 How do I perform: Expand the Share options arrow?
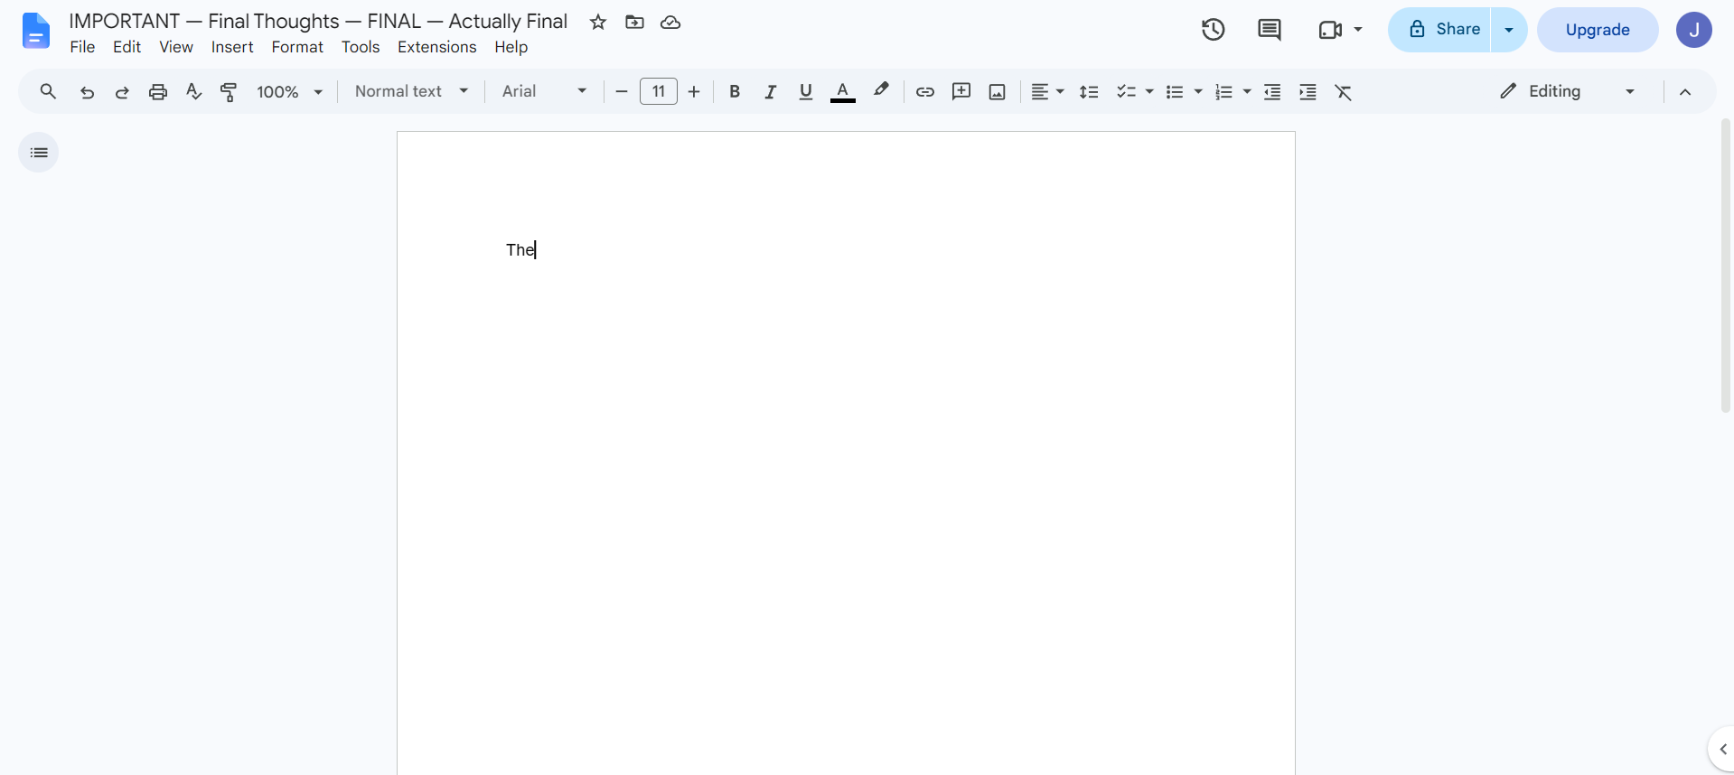point(1509,30)
